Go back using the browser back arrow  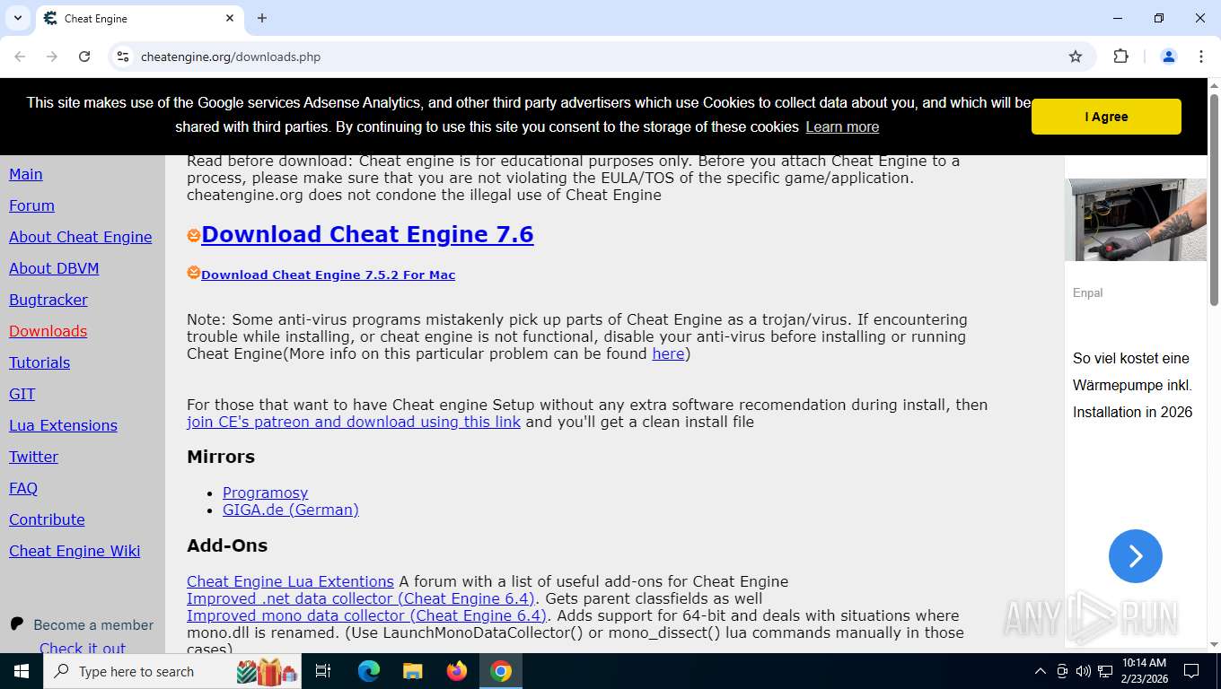[20, 57]
